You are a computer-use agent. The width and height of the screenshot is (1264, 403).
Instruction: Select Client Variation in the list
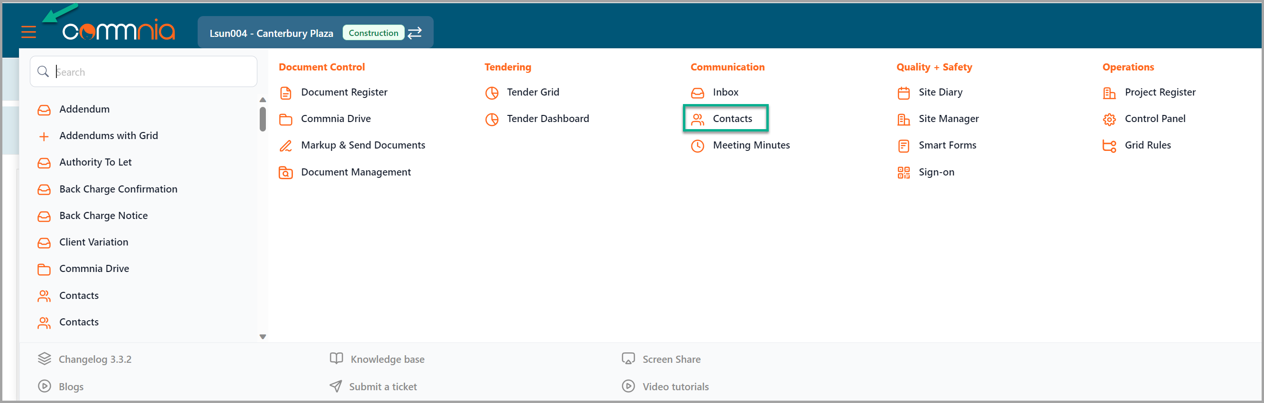coord(94,242)
